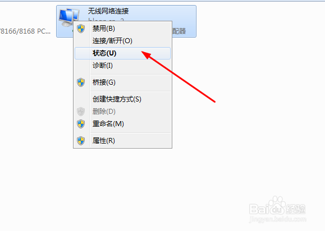Click the 配器 text on the selected tile
Image resolution: width=325 pixels, height=231 pixels.
(179, 31)
